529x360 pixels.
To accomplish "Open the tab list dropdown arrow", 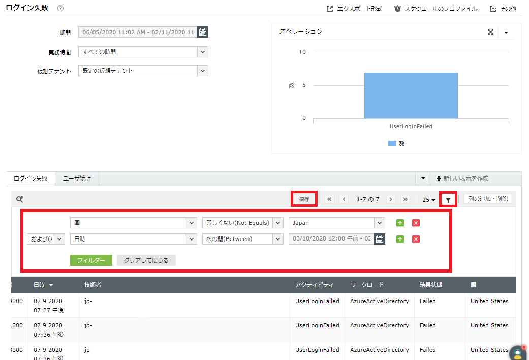I will 423,178.
